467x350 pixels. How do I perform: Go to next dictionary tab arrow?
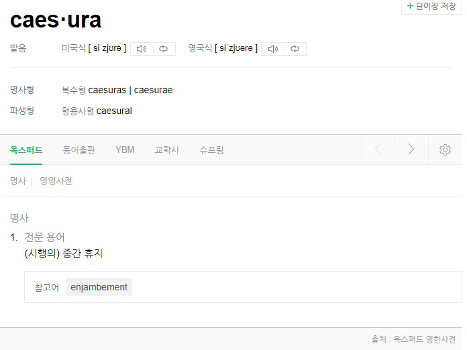coord(411,149)
